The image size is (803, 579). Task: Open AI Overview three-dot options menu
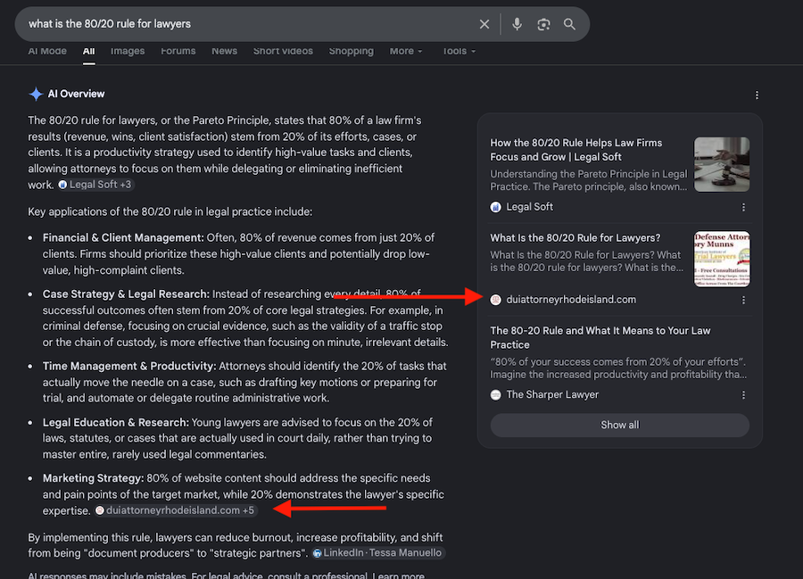pos(757,95)
